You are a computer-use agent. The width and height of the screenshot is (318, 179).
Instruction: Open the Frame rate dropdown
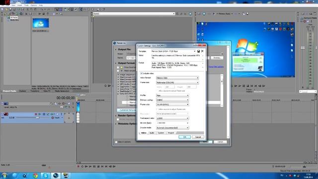(172, 104)
